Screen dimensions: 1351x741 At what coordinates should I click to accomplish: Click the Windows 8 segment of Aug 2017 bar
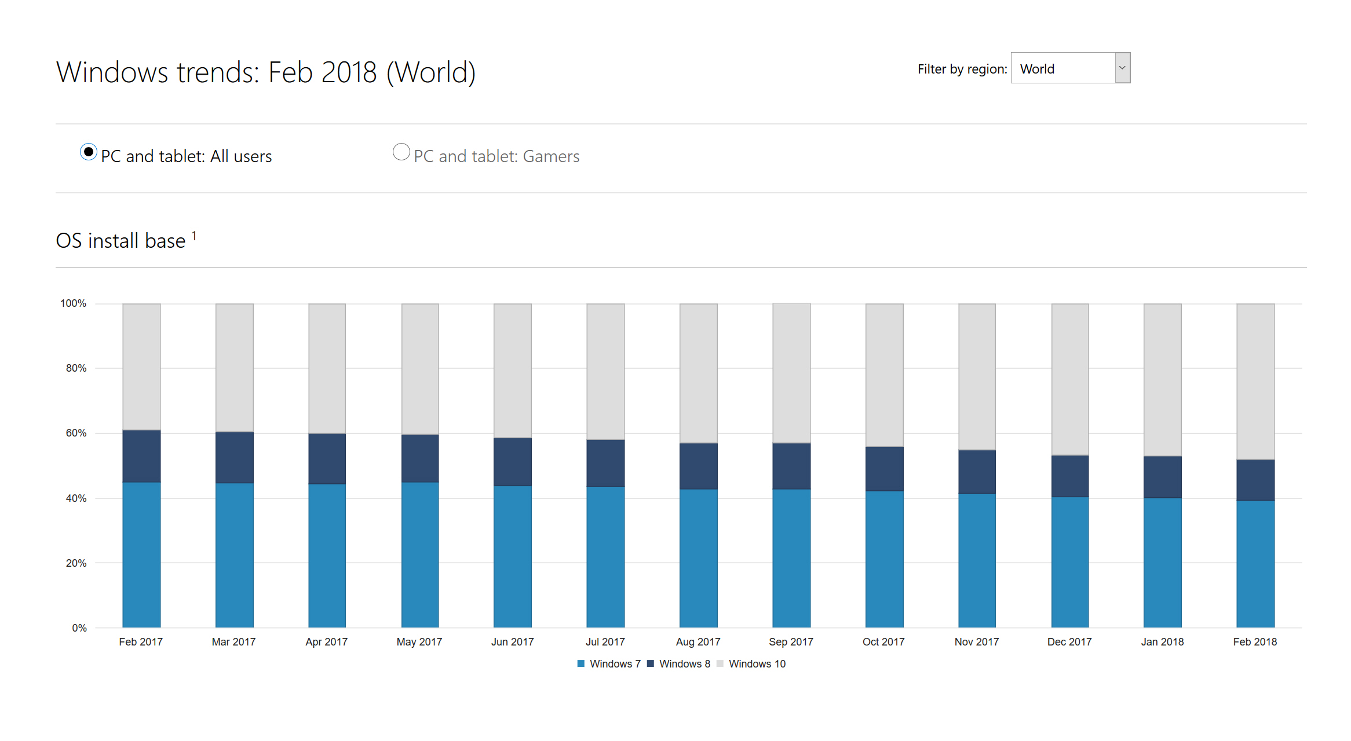pyautogui.click(x=698, y=467)
